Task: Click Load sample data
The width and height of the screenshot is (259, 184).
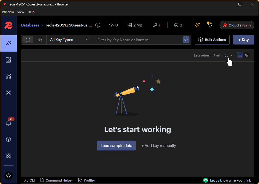Action: [116, 146]
